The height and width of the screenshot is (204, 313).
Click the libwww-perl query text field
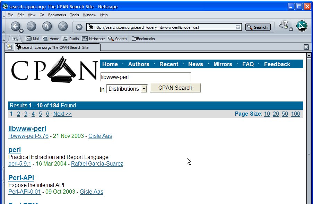[146, 77]
